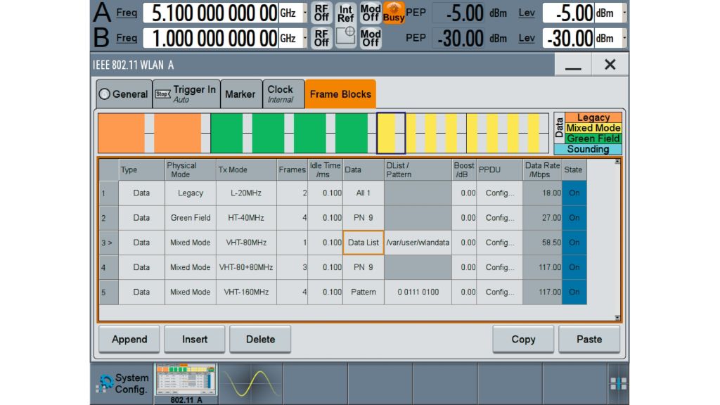This screenshot has height=405, width=720.
Task: Click the RF Off icon for path B
Action: coord(321,37)
